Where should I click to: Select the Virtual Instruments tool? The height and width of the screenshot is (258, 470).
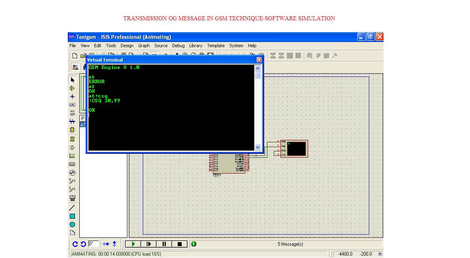click(72, 198)
